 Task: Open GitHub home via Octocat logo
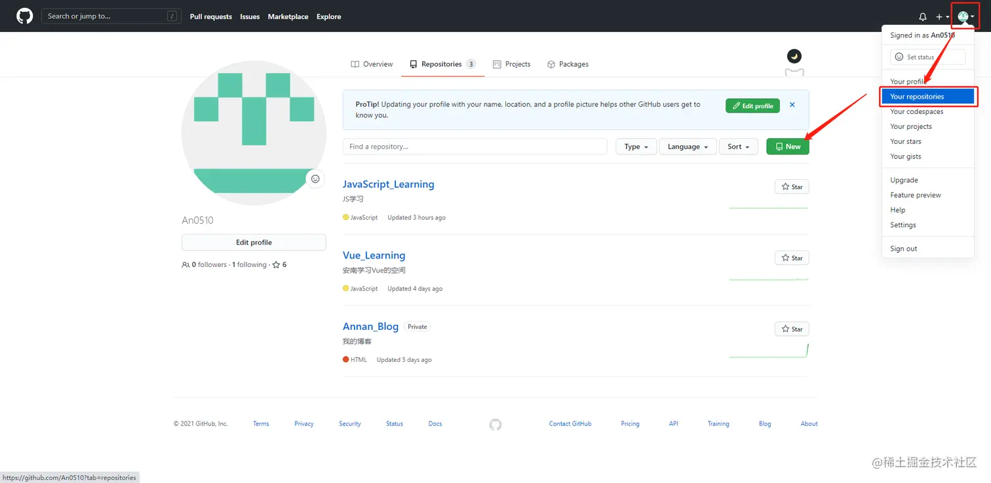24,16
